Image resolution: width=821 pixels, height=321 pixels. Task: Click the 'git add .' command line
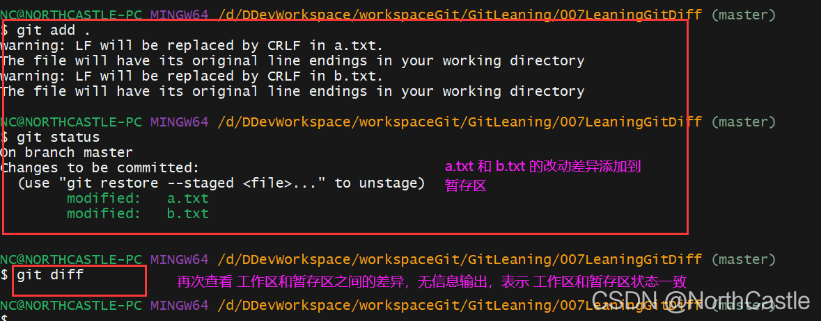pyautogui.click(x=45, y=30)
